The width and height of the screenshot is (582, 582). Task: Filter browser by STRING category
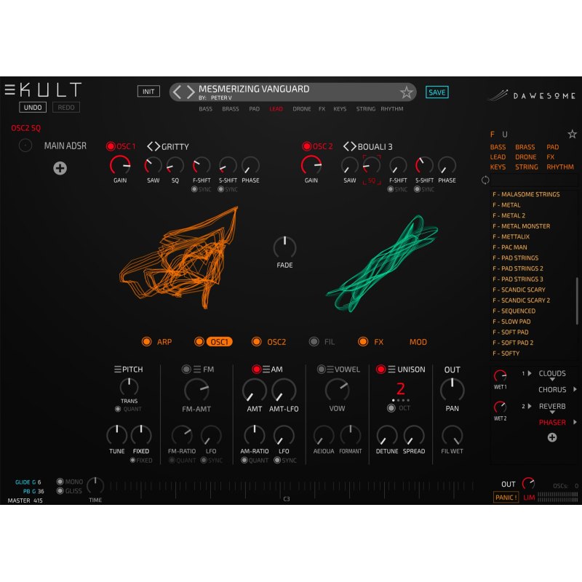pos(526,167)
